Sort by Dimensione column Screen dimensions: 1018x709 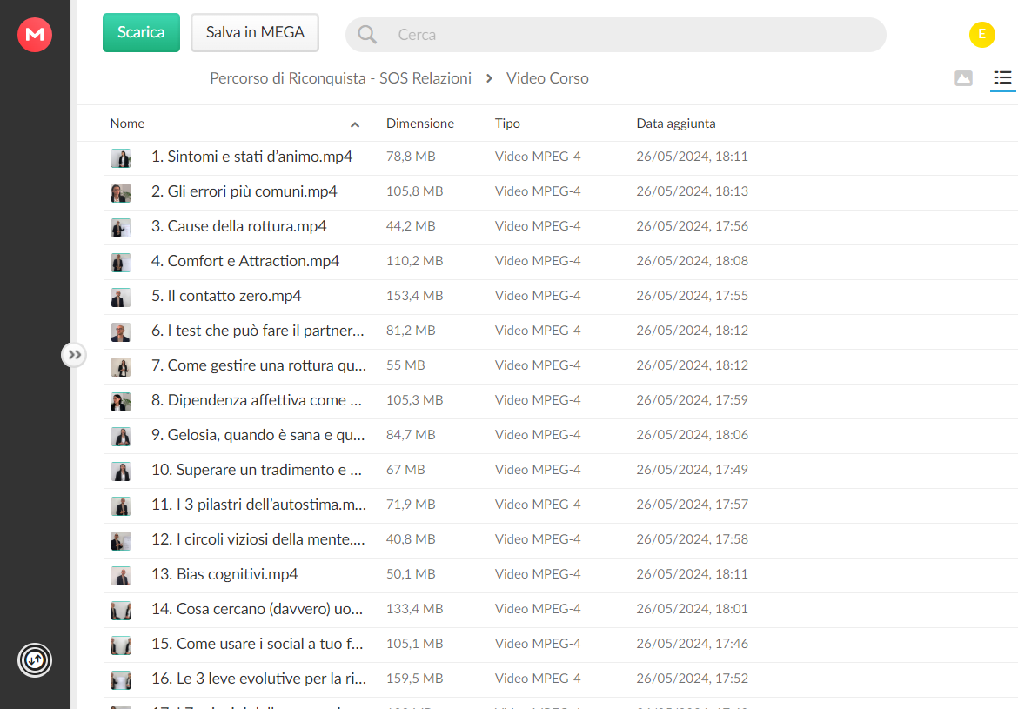pyautogui.click(x=420, y=124)
